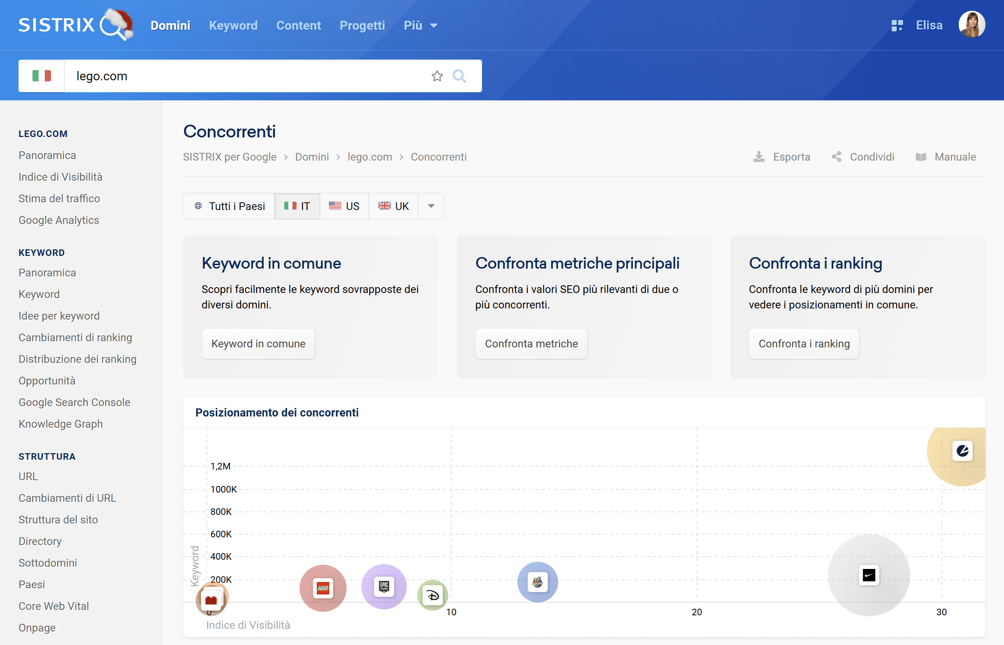Click the Epic Games bubble in the chart
Screen dimensions: 1004x645
384,587
